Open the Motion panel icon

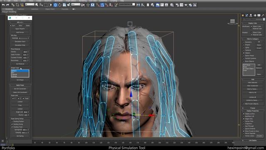255,15
